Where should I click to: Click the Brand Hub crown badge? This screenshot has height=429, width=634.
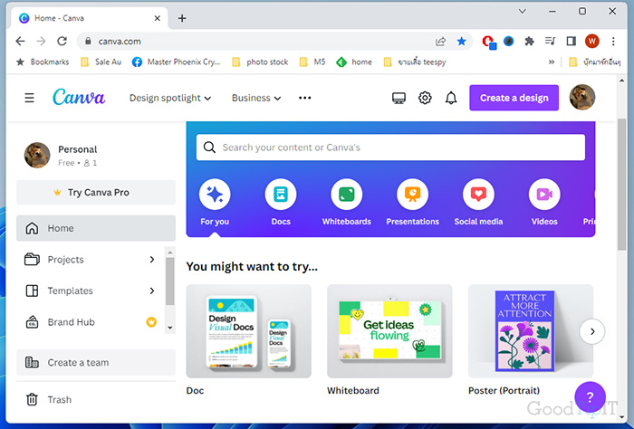tap(151, 322)
